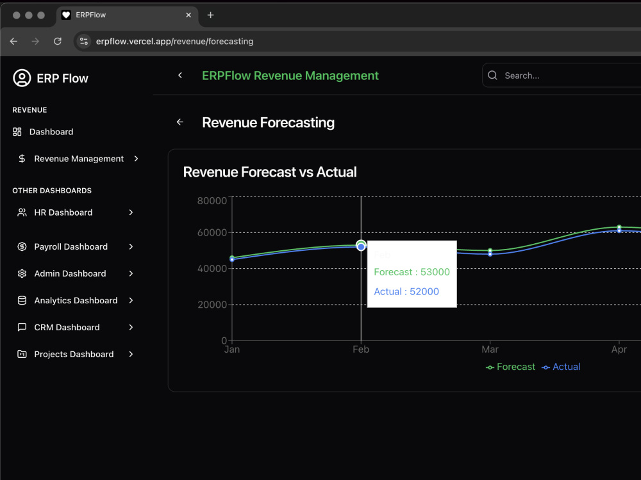Viewport: 641px width, 480px height.
Task: Click the 'Actual : 52000' tooltip text
Action: coord(406,291)
